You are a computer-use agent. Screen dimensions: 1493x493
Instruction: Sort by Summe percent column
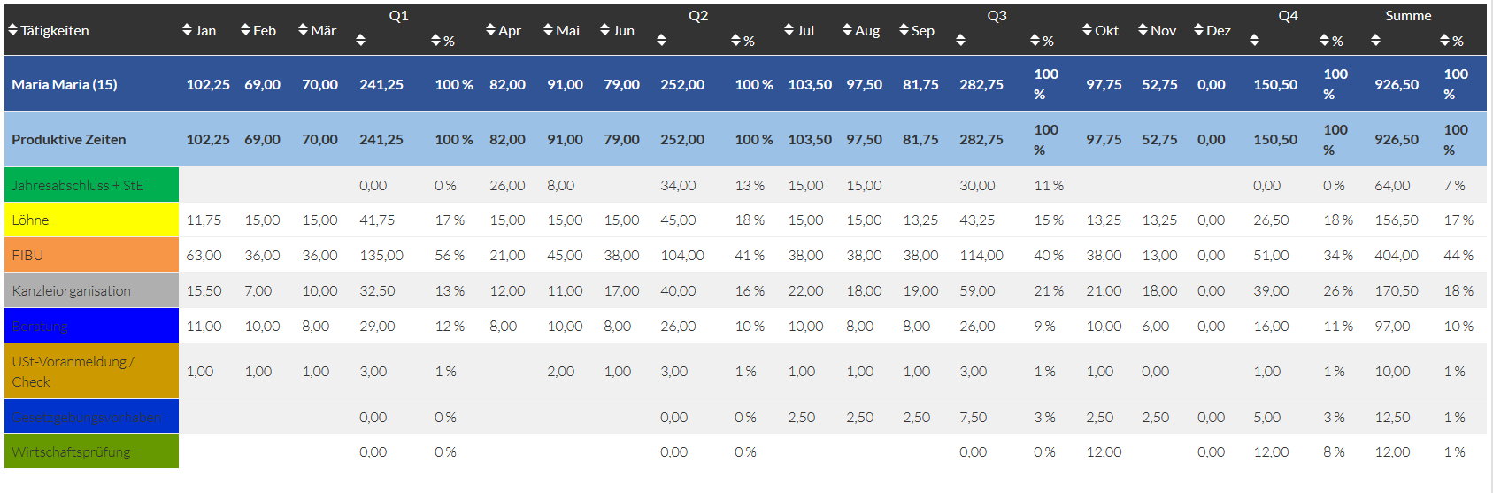pyautogui.click(x=1451, y=41)
